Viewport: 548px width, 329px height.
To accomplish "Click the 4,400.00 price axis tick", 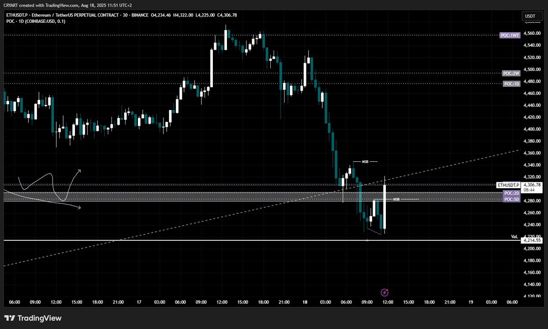I will pyautogui.click(x=532, y=129).
